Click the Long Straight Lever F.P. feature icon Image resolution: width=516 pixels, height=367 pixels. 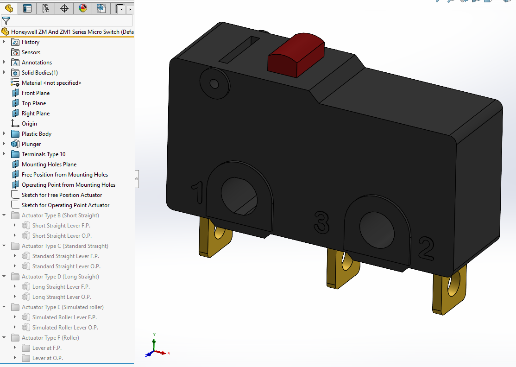pyautogui.click(x=25, y=287)
